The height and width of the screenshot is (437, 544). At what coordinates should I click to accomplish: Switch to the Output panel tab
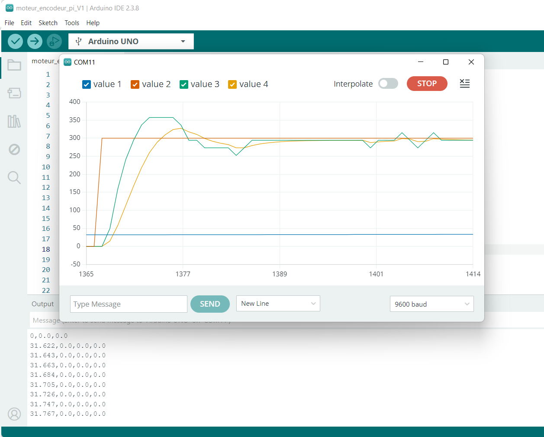point(43,304)
